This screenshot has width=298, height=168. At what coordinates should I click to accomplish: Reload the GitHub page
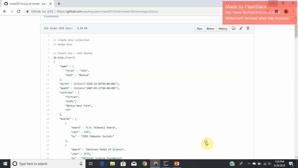(19, 11)
